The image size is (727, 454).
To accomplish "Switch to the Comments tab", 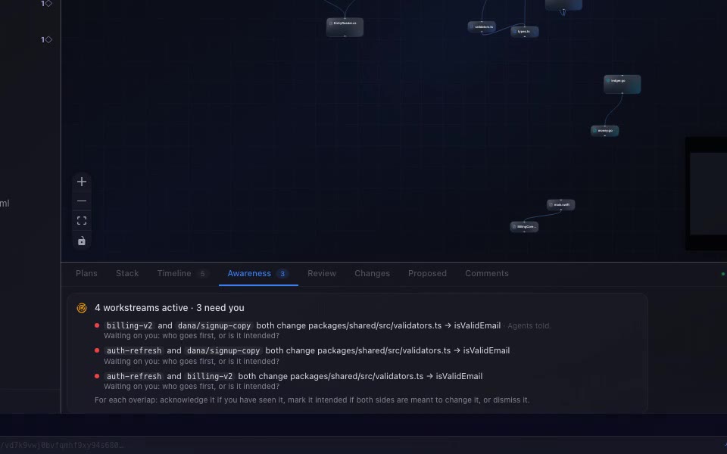I will point(487,273).
